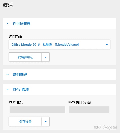Viewport: 120px width, 133px height.
Task: Collapse the 许可证管理 section chevron
Action: click(8, 24)
